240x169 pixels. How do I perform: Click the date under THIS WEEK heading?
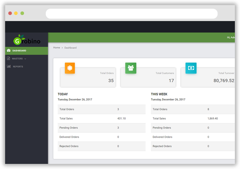168,99
